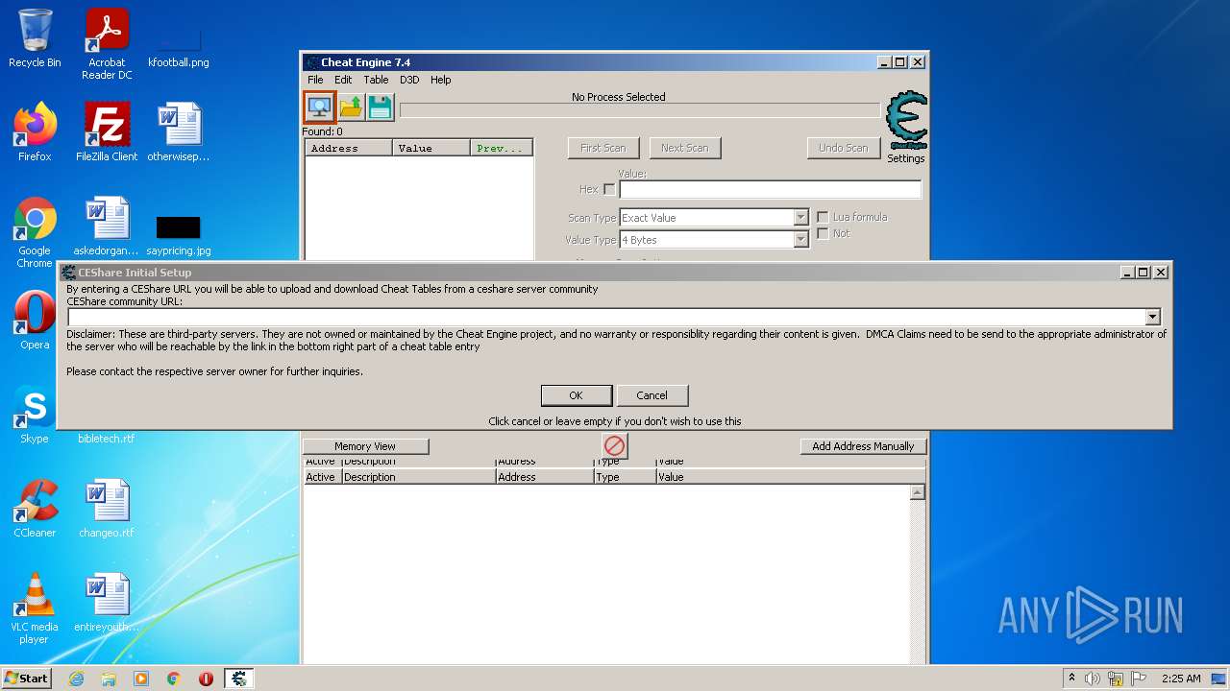Image resolution: width=1230 pixels, height=691 pixels.
Task: Click the red no-entry clear list icon
Action: click(x=614, y=445)
